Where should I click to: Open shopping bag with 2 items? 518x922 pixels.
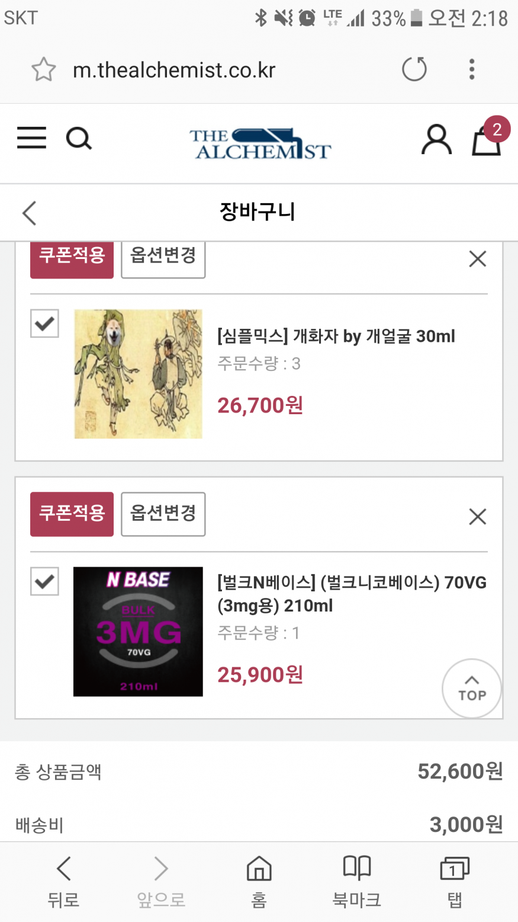pos(486,140)
